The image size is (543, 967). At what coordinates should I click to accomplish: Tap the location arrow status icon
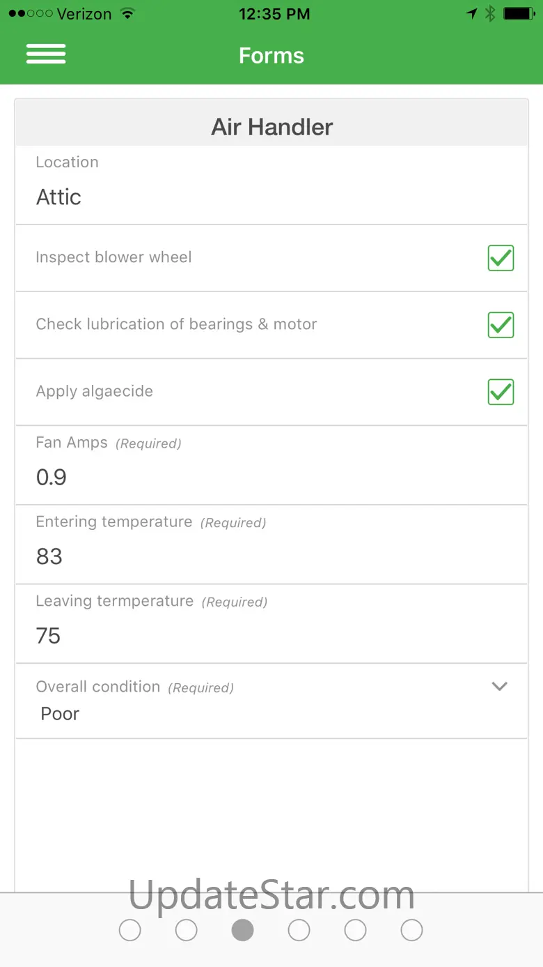click(472, 13)
